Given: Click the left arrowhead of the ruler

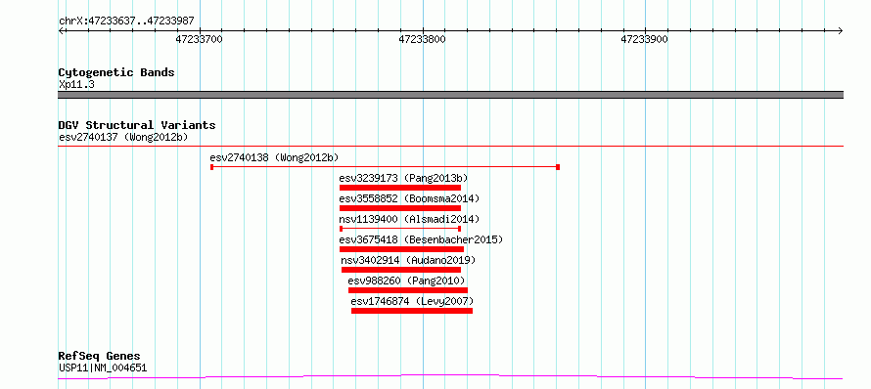Looking at the screenshot, I should pos(61,30).
